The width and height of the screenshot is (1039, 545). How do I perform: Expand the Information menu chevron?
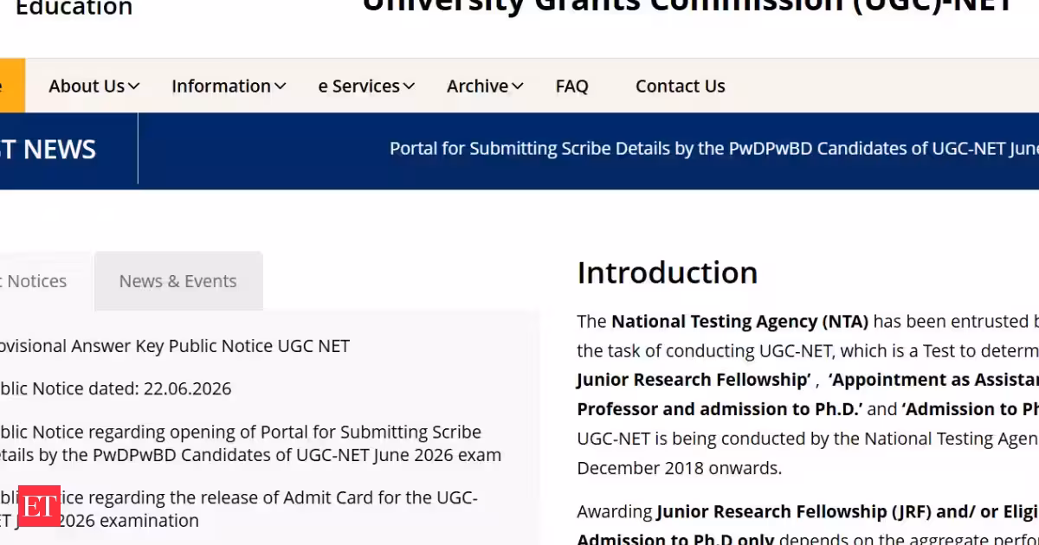280,87
